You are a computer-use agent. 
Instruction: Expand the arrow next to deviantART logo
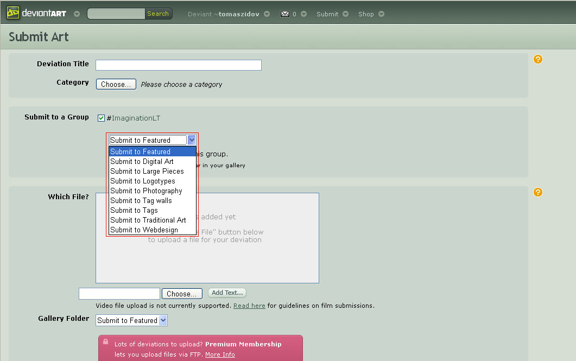click(x=77, y=14)
